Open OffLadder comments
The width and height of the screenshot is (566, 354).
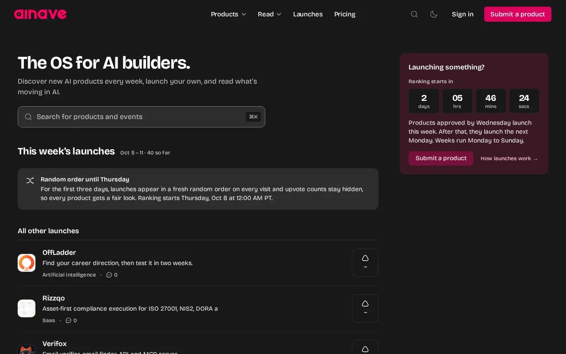(112, 275)
